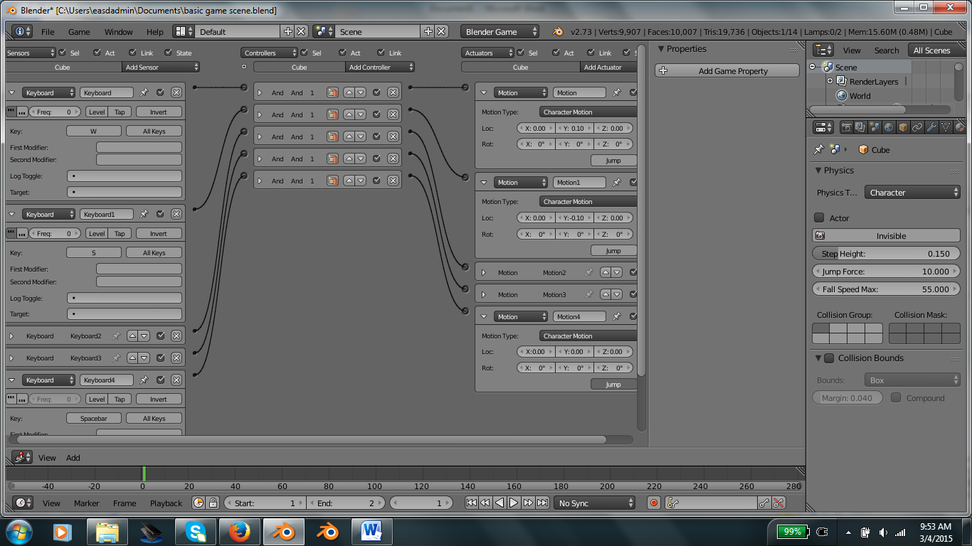Collapse the Physics panel
This screenshot has height=546, width=972.
[x=818, y=170]
